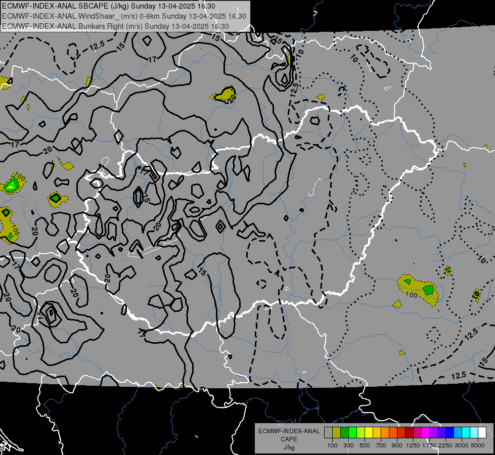This screenshot has width=495, height=455.
Task: Select the olive legend swatch after 100
Action: point(337,433)
